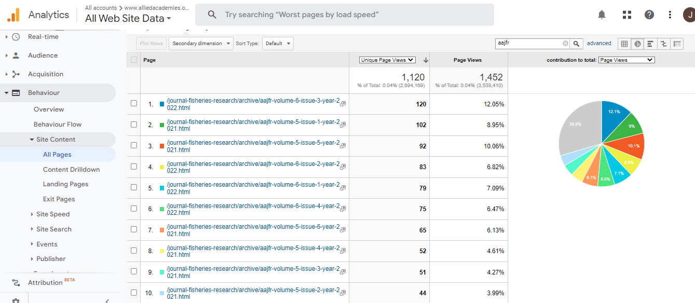Check the box for row 1 page

[x=134, y=104]
